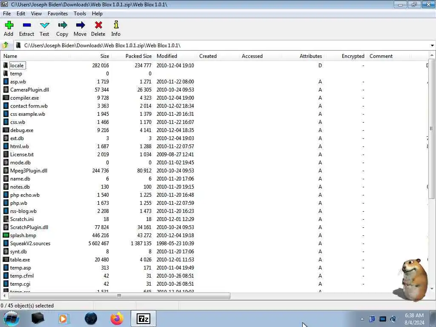
Task: Click the Test toolbar icon
Action: point(44,25)
